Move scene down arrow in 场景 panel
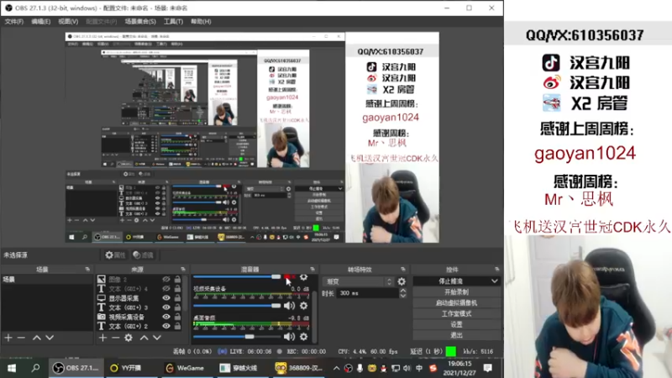The image size is (672, 378). (50, 338)
